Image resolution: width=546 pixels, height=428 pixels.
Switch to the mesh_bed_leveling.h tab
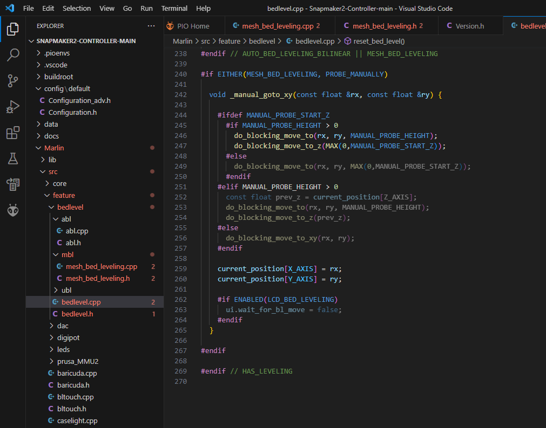[x=387, y=26]
